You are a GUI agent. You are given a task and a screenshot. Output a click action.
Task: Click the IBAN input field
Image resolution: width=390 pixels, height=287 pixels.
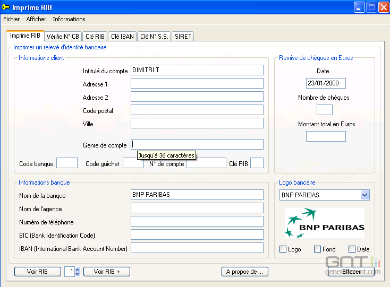click(197, 248)
